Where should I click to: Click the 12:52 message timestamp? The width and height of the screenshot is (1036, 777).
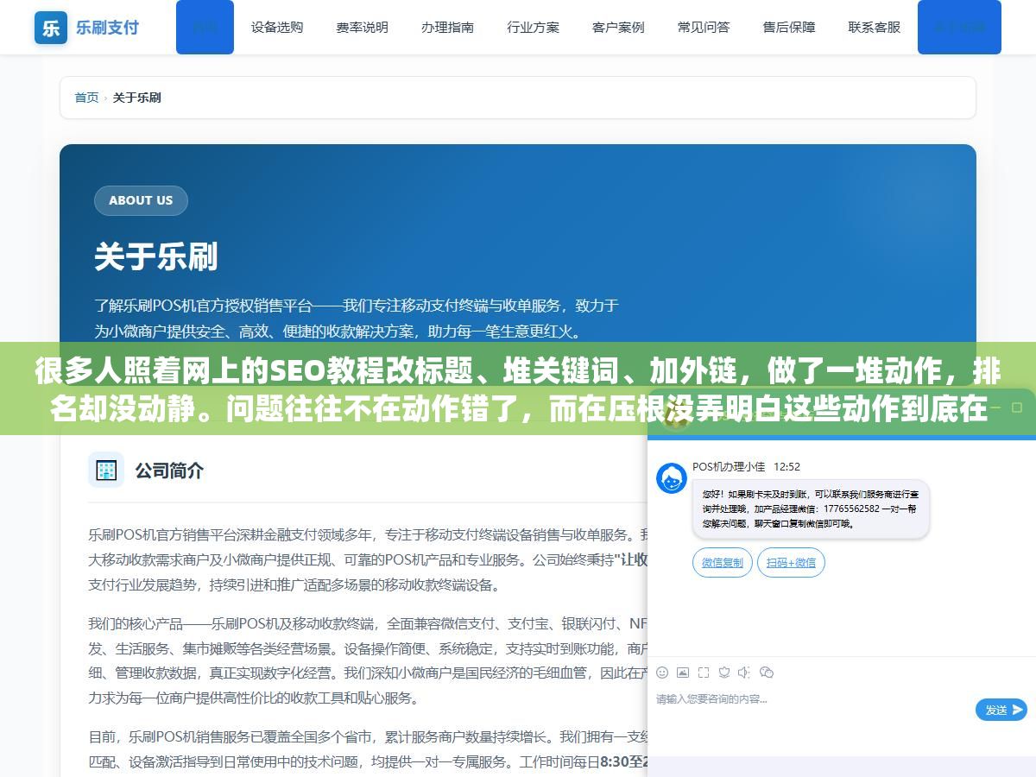(786, 466)
